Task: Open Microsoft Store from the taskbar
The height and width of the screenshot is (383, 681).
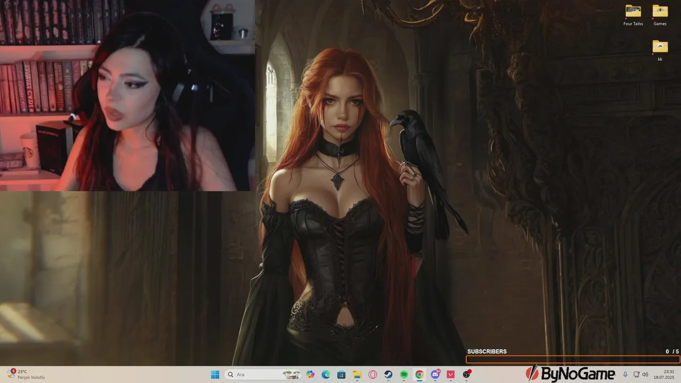Action: [x=342, y=374]
